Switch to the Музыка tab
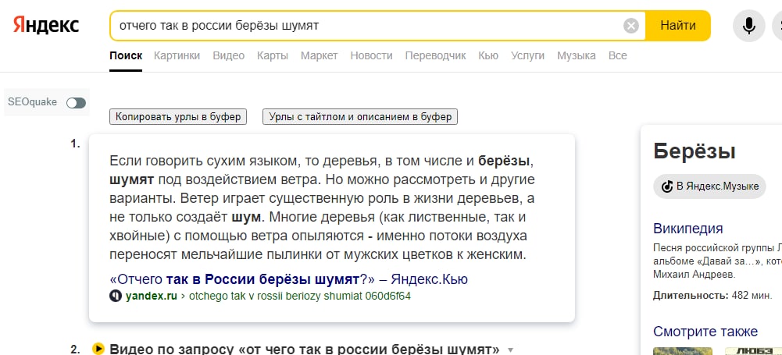Image resolution: width=782 pixels, height=355 pixels. pyautogui.click(x=577, y=55)
